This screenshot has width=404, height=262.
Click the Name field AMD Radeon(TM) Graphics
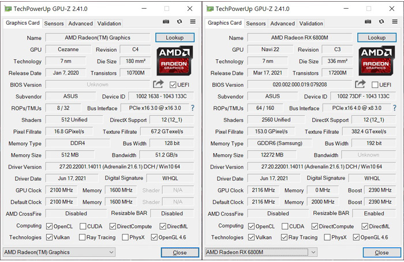tap(98, 37)
